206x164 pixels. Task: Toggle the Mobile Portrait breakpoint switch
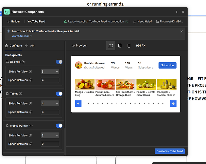[x=59, y=126]
